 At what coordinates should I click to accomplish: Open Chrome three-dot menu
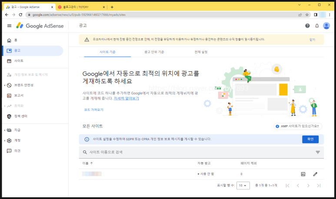click(x=329, y=15)
